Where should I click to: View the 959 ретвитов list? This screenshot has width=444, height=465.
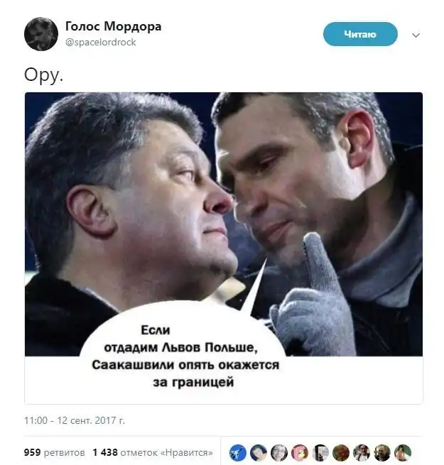tap(54, 452)
